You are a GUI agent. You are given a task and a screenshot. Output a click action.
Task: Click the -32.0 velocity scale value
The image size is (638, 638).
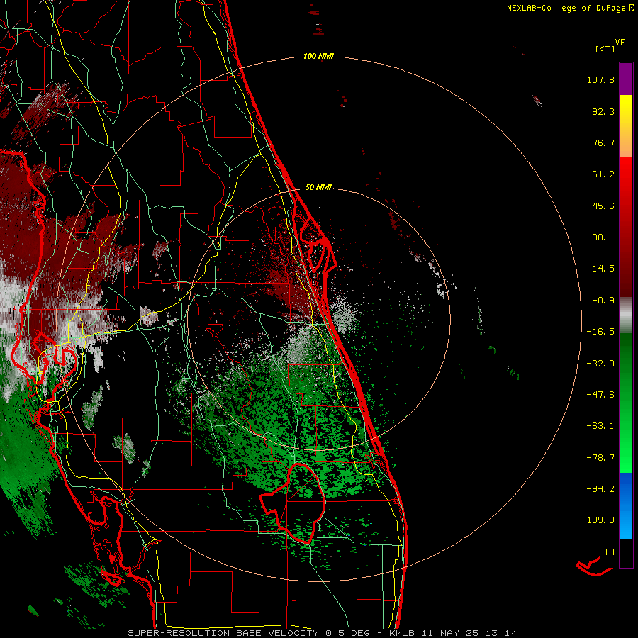tap(600, 364)
